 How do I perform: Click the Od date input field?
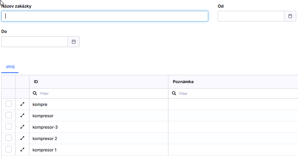pos(251,16)
